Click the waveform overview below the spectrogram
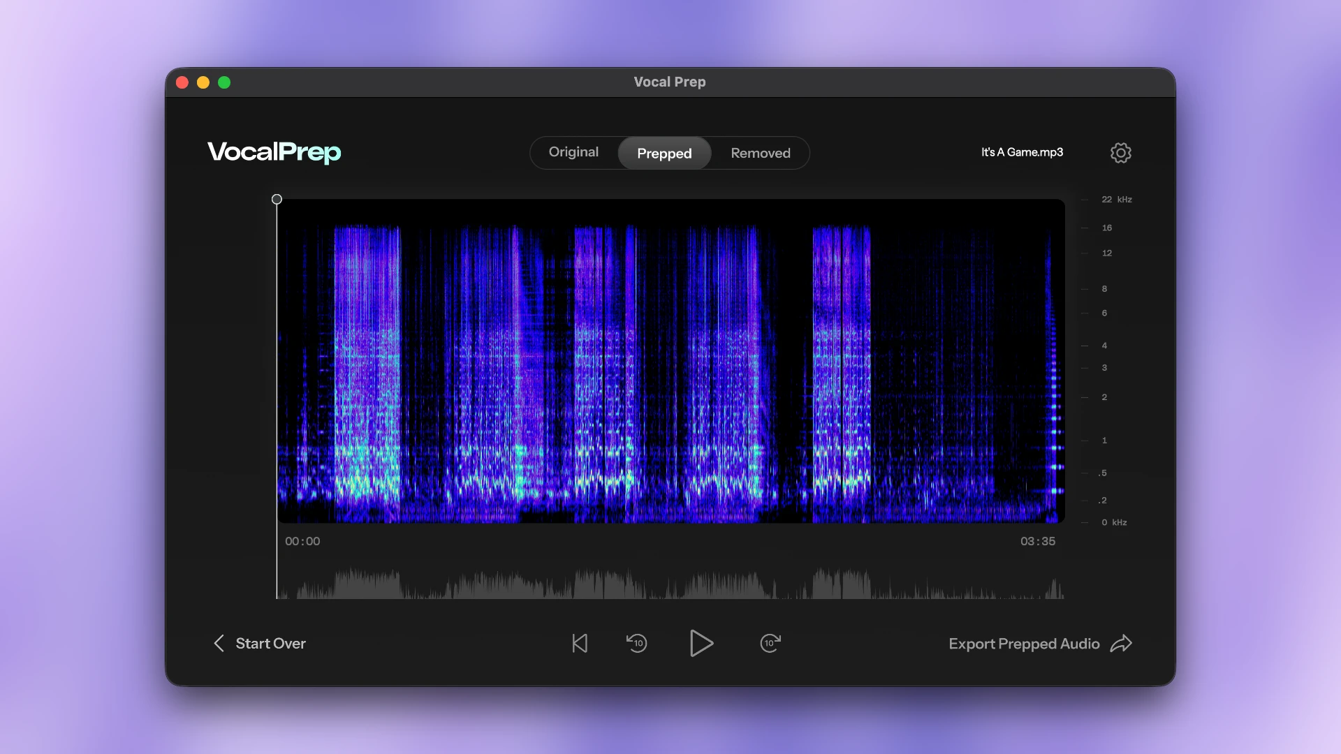 click(x=670, y=582)
